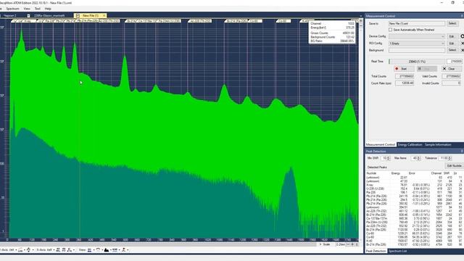Click Select button for Background
The height and width of the screenshot is (261, 464).
click(452, 50)
